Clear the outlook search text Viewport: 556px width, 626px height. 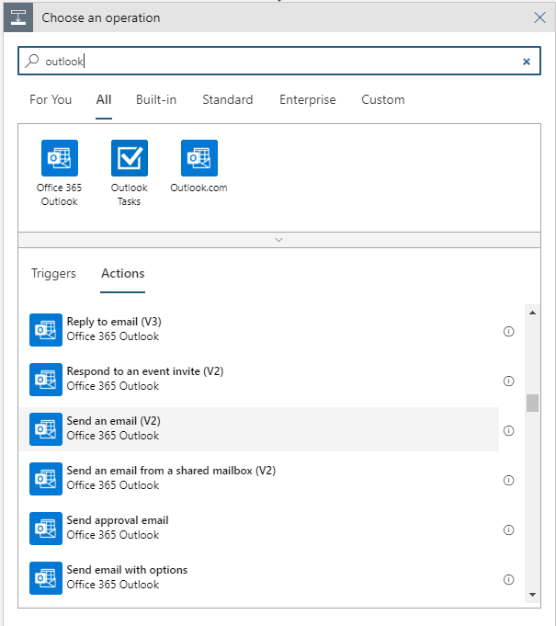click(x=527, y=62)
